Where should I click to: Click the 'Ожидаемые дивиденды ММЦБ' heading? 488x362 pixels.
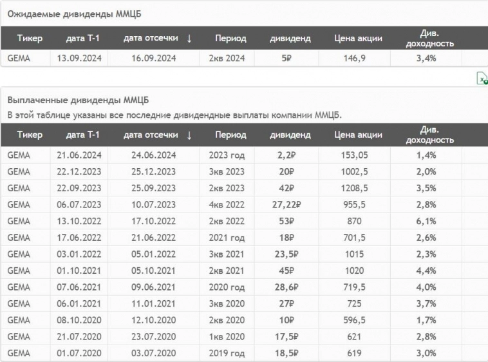point(74,14)
